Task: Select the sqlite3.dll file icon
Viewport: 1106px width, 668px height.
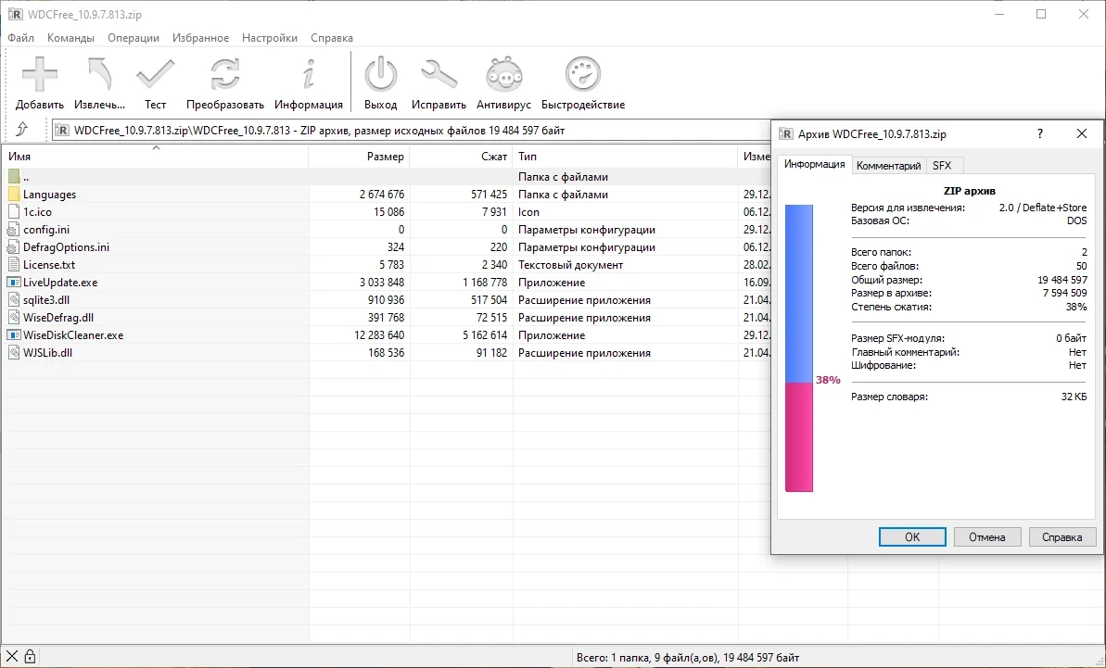Action: pos(14,300)
